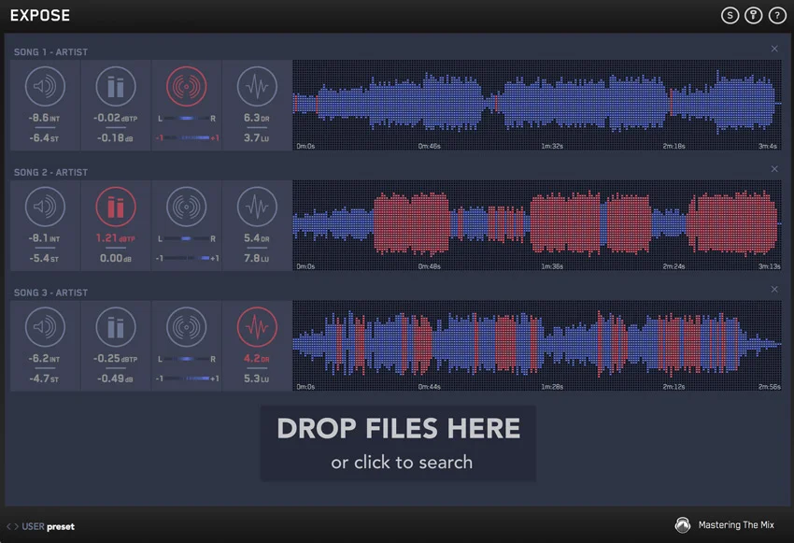The image size is (794, 543).
Task: Click the -6.4 ST loudness value
Action: click(44, 137)
